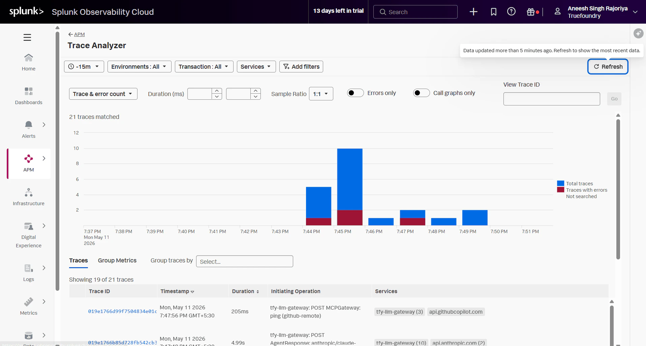Open the gift what's new icon
Image resolution: width=646 pixels, height=346 pixels.
531,12
